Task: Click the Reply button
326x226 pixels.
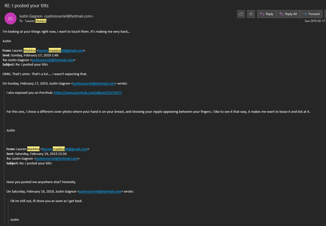Action: pos(266,14)
